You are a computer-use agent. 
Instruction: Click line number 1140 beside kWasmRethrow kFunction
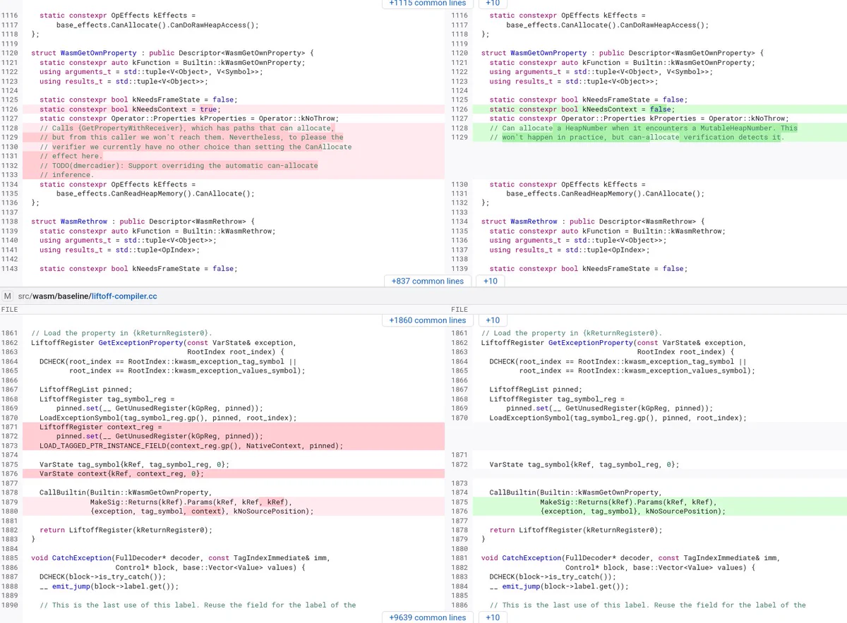click(10, 240)
